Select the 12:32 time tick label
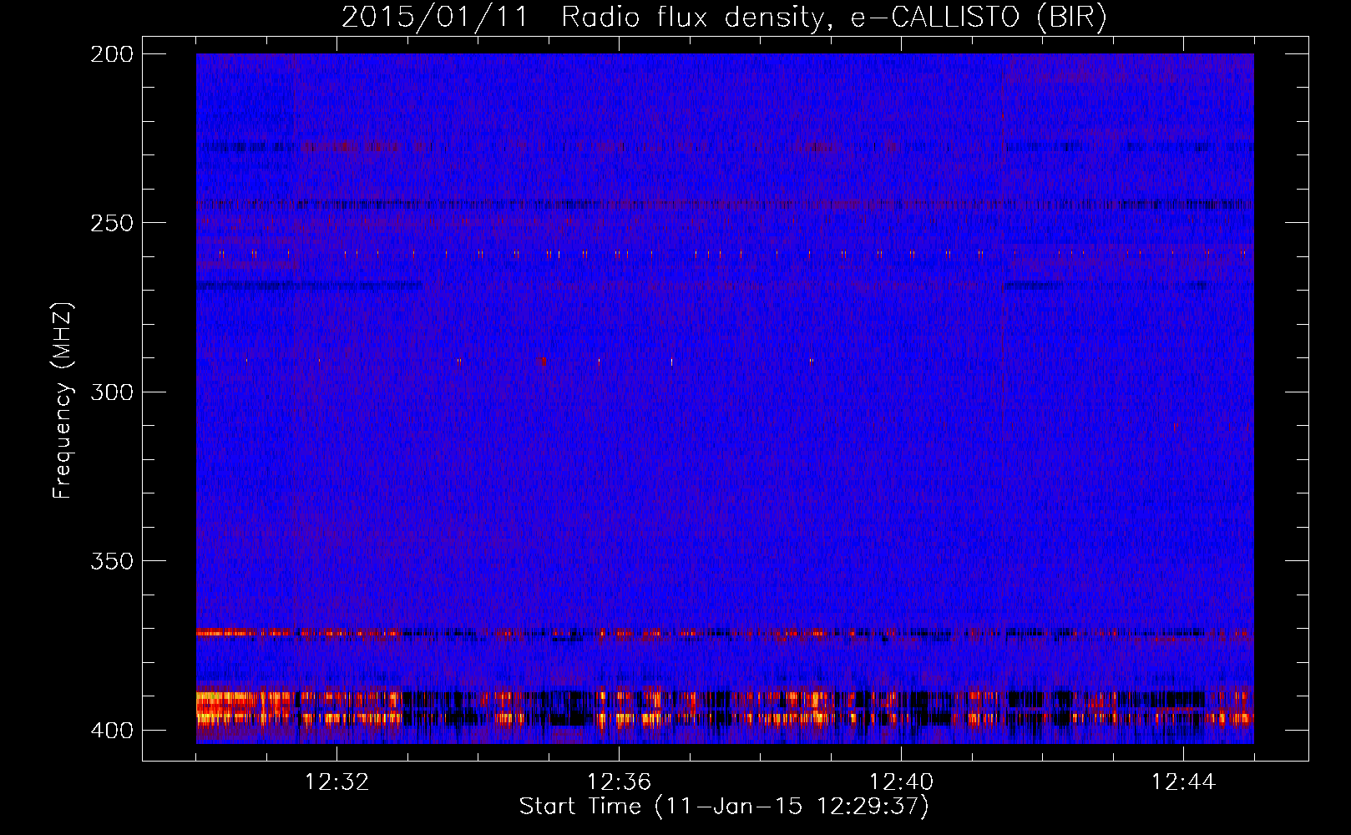 (x=336, y=782)
